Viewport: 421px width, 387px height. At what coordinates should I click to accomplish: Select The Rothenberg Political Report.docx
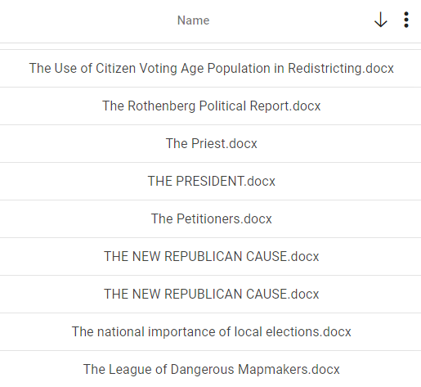point(212,106)
